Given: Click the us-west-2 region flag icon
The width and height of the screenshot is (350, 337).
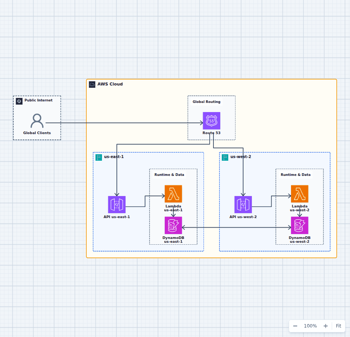Looking at the screenshot, I should (225, 158).
